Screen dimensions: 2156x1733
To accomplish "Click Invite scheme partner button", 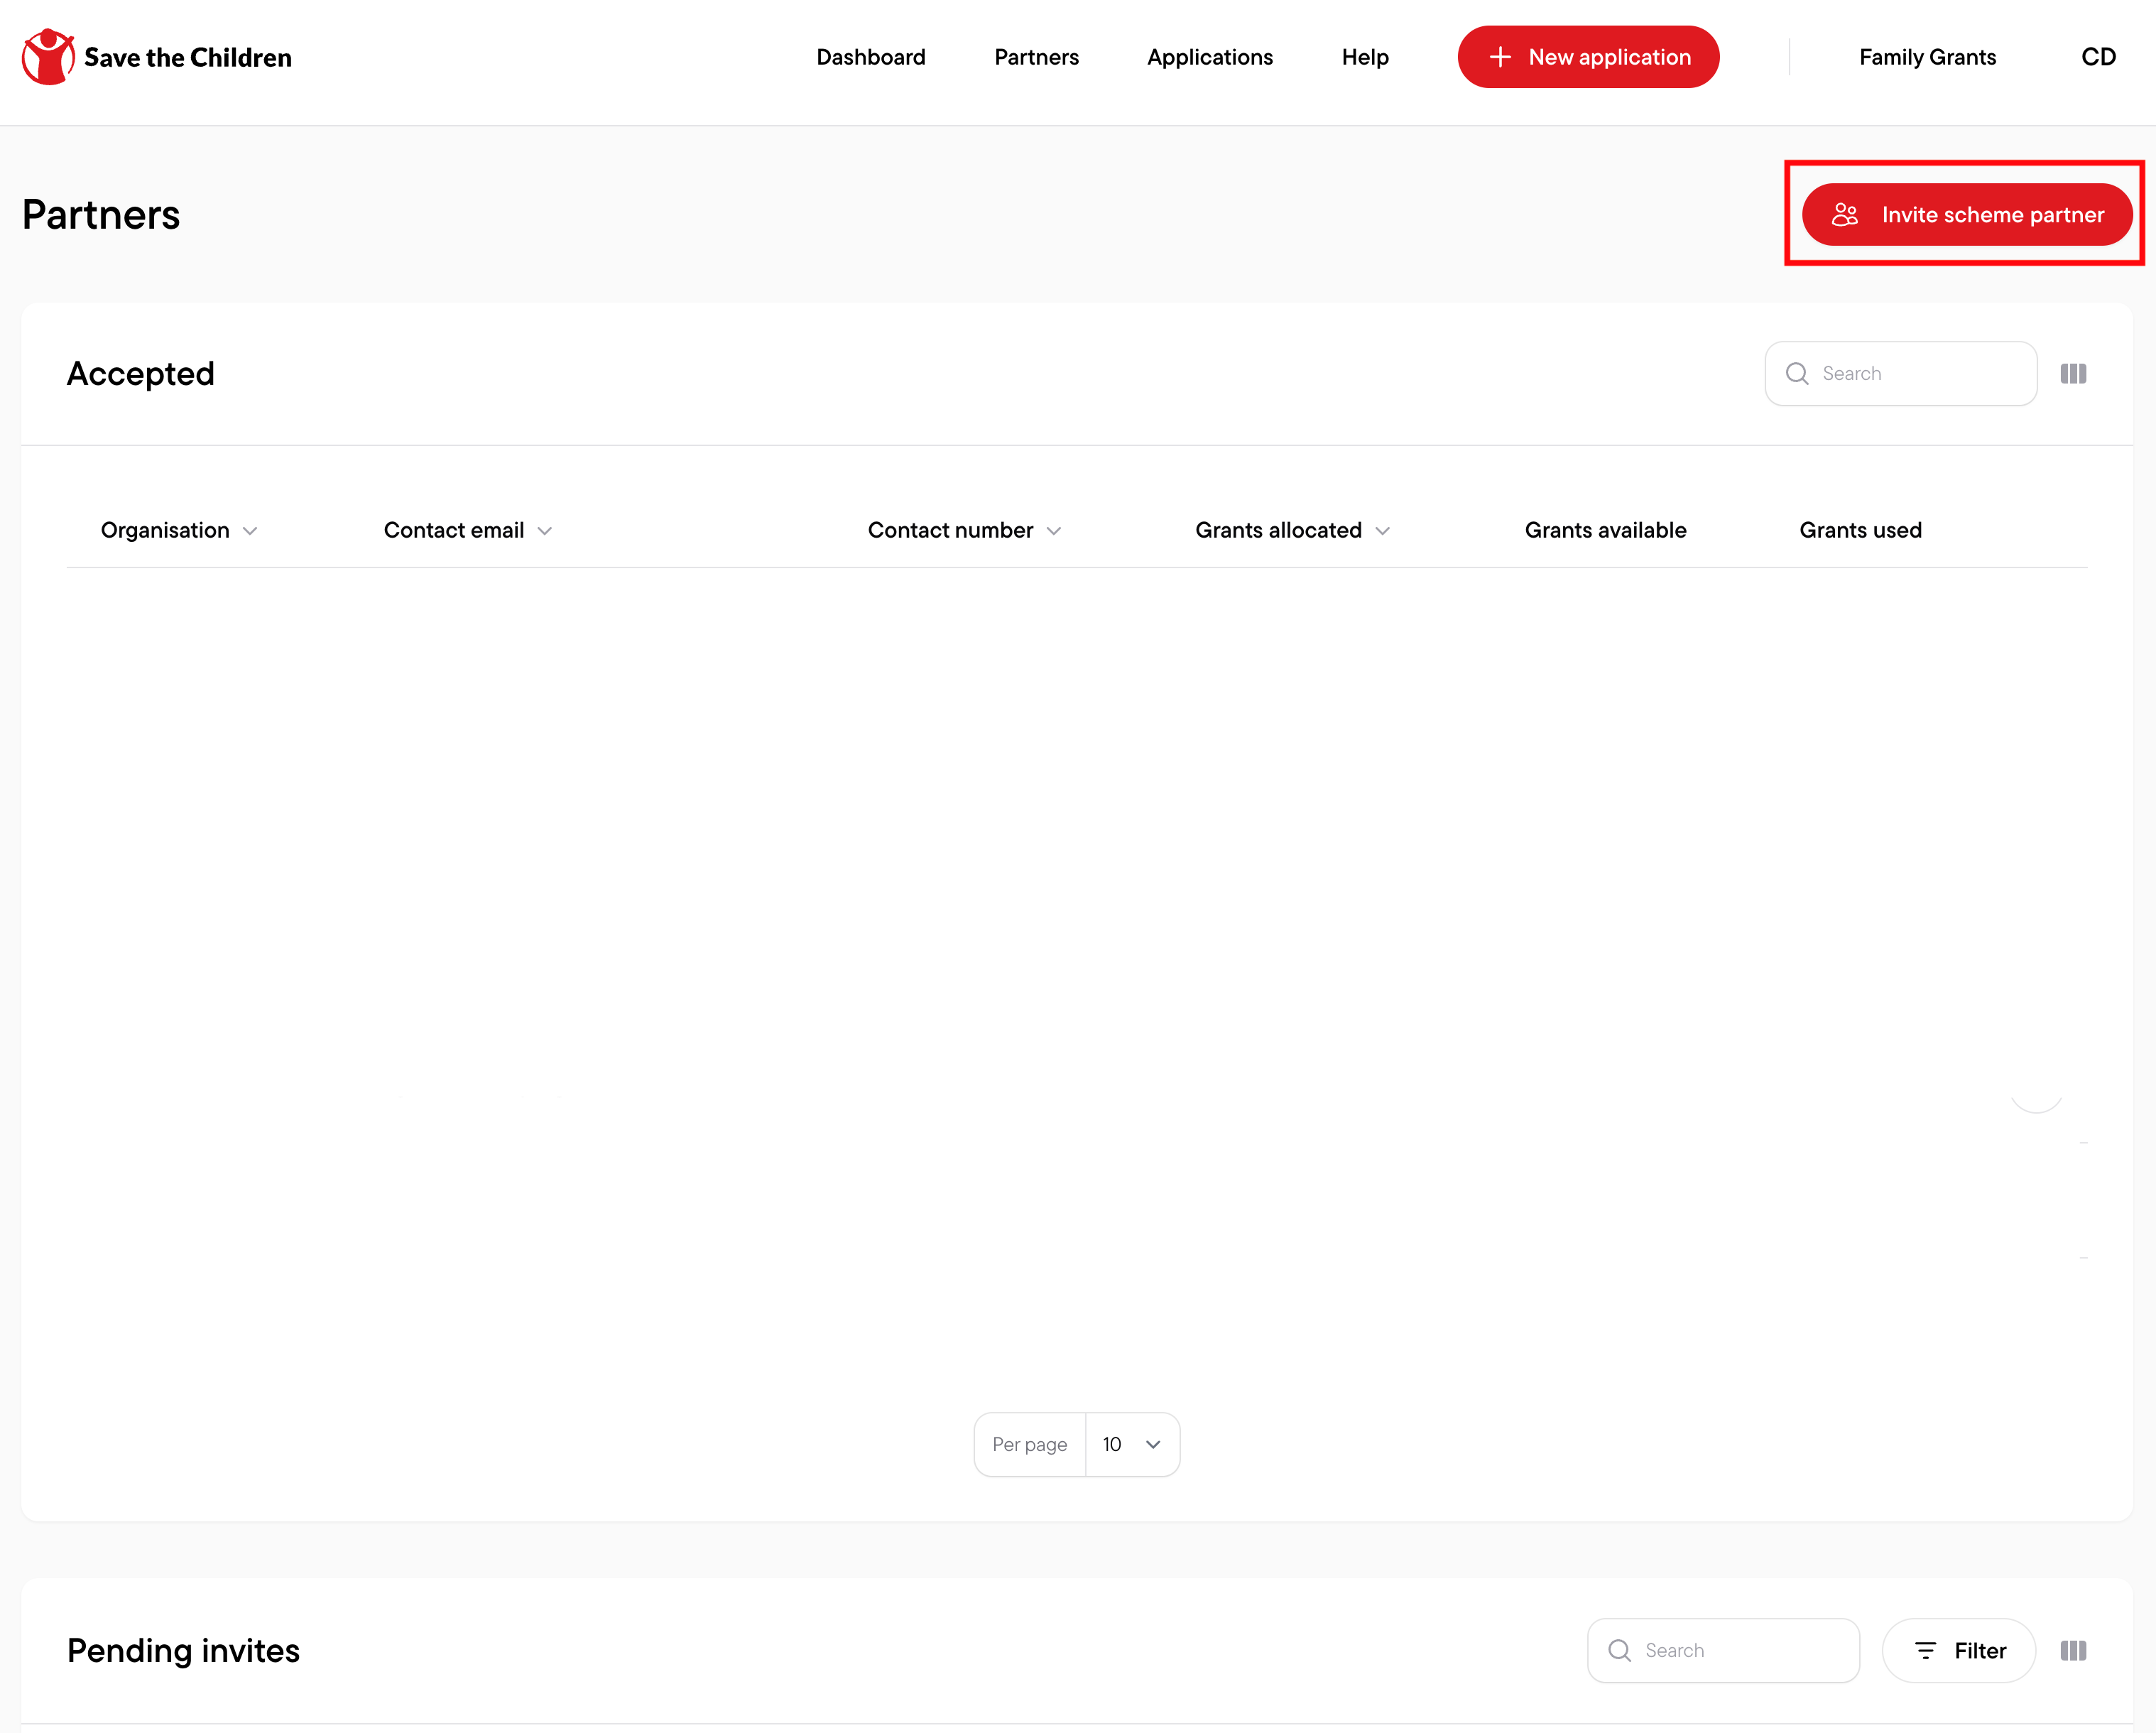I will [1966, 214].
